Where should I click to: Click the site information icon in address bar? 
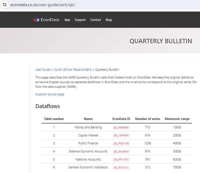coord(5,5)
